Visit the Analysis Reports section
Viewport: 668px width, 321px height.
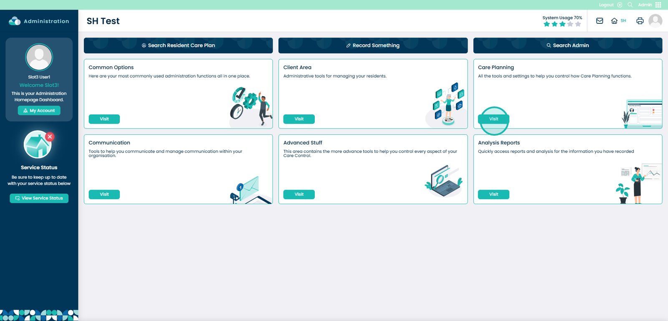point(493,195)
